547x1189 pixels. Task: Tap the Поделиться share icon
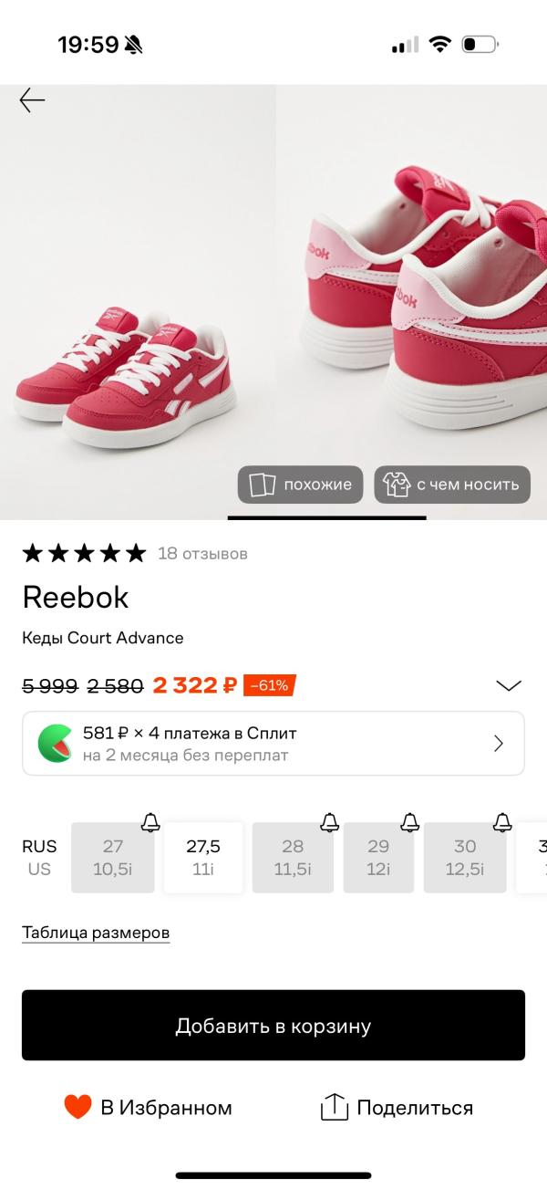click(335, 1107)
